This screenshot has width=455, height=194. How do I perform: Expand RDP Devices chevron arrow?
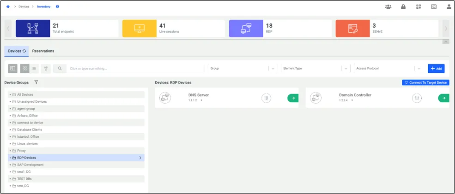140,158
